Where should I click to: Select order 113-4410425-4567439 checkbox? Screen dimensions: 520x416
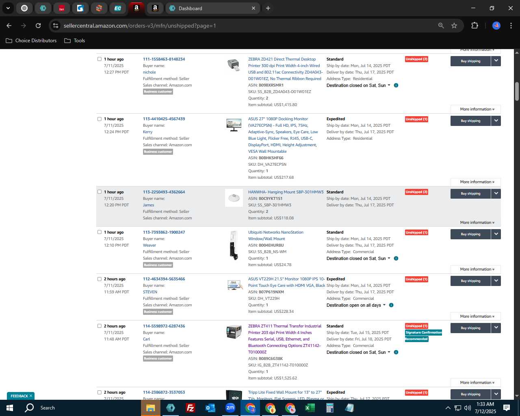[x=100, y=119]
